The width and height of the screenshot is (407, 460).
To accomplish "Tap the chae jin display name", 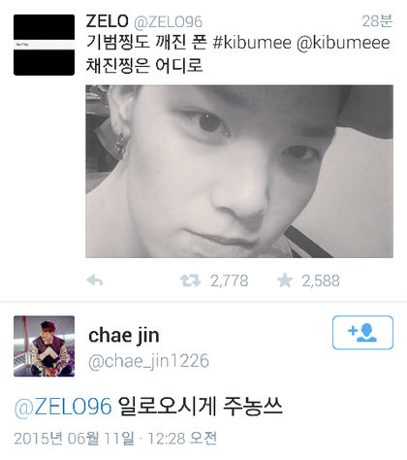I will click(x=124, y=336).
